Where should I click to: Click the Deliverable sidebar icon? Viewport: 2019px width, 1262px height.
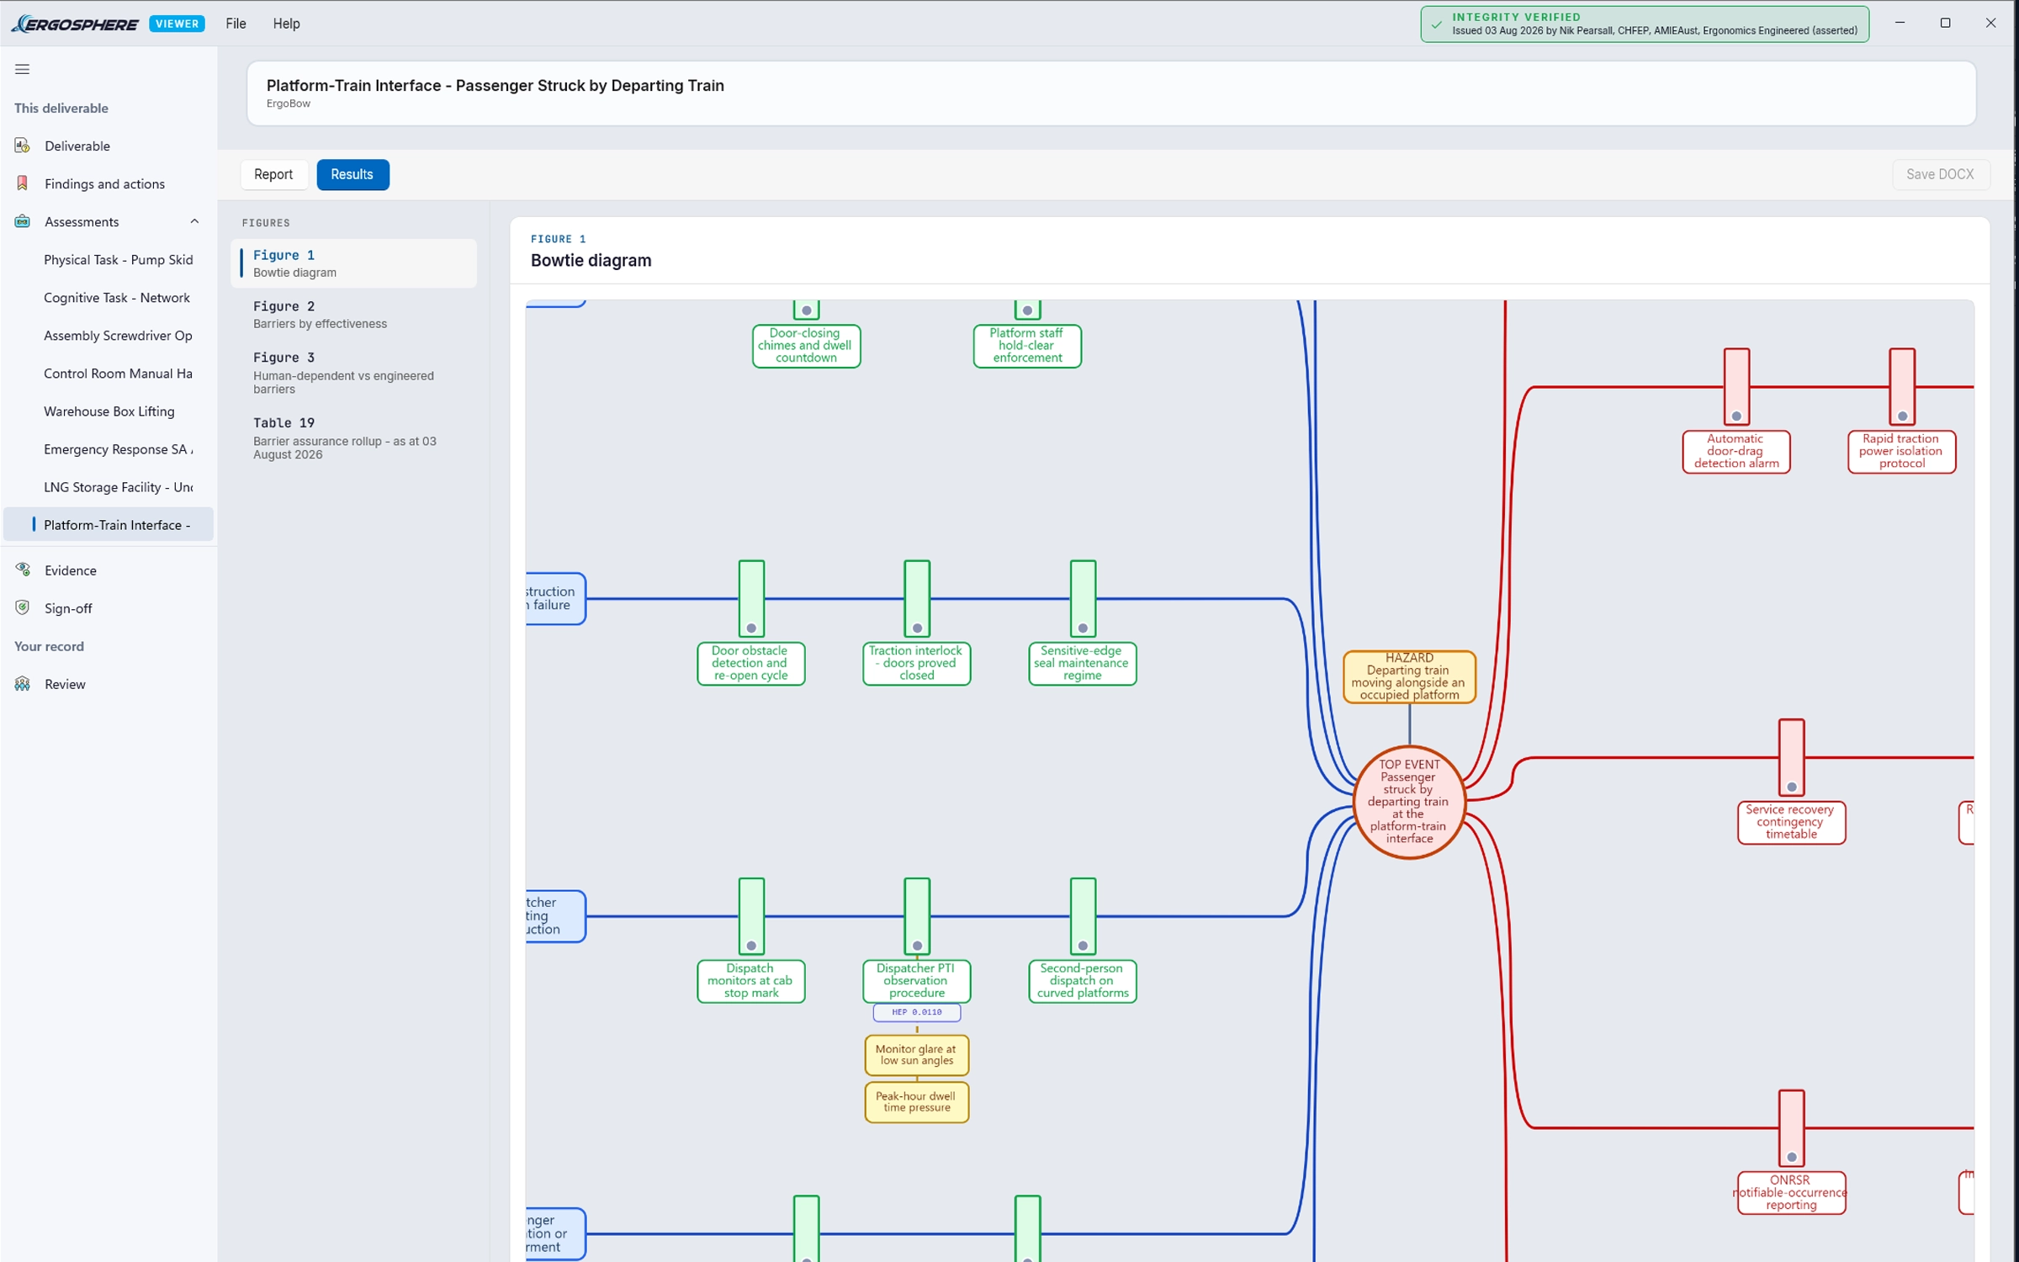coord(23,146)
